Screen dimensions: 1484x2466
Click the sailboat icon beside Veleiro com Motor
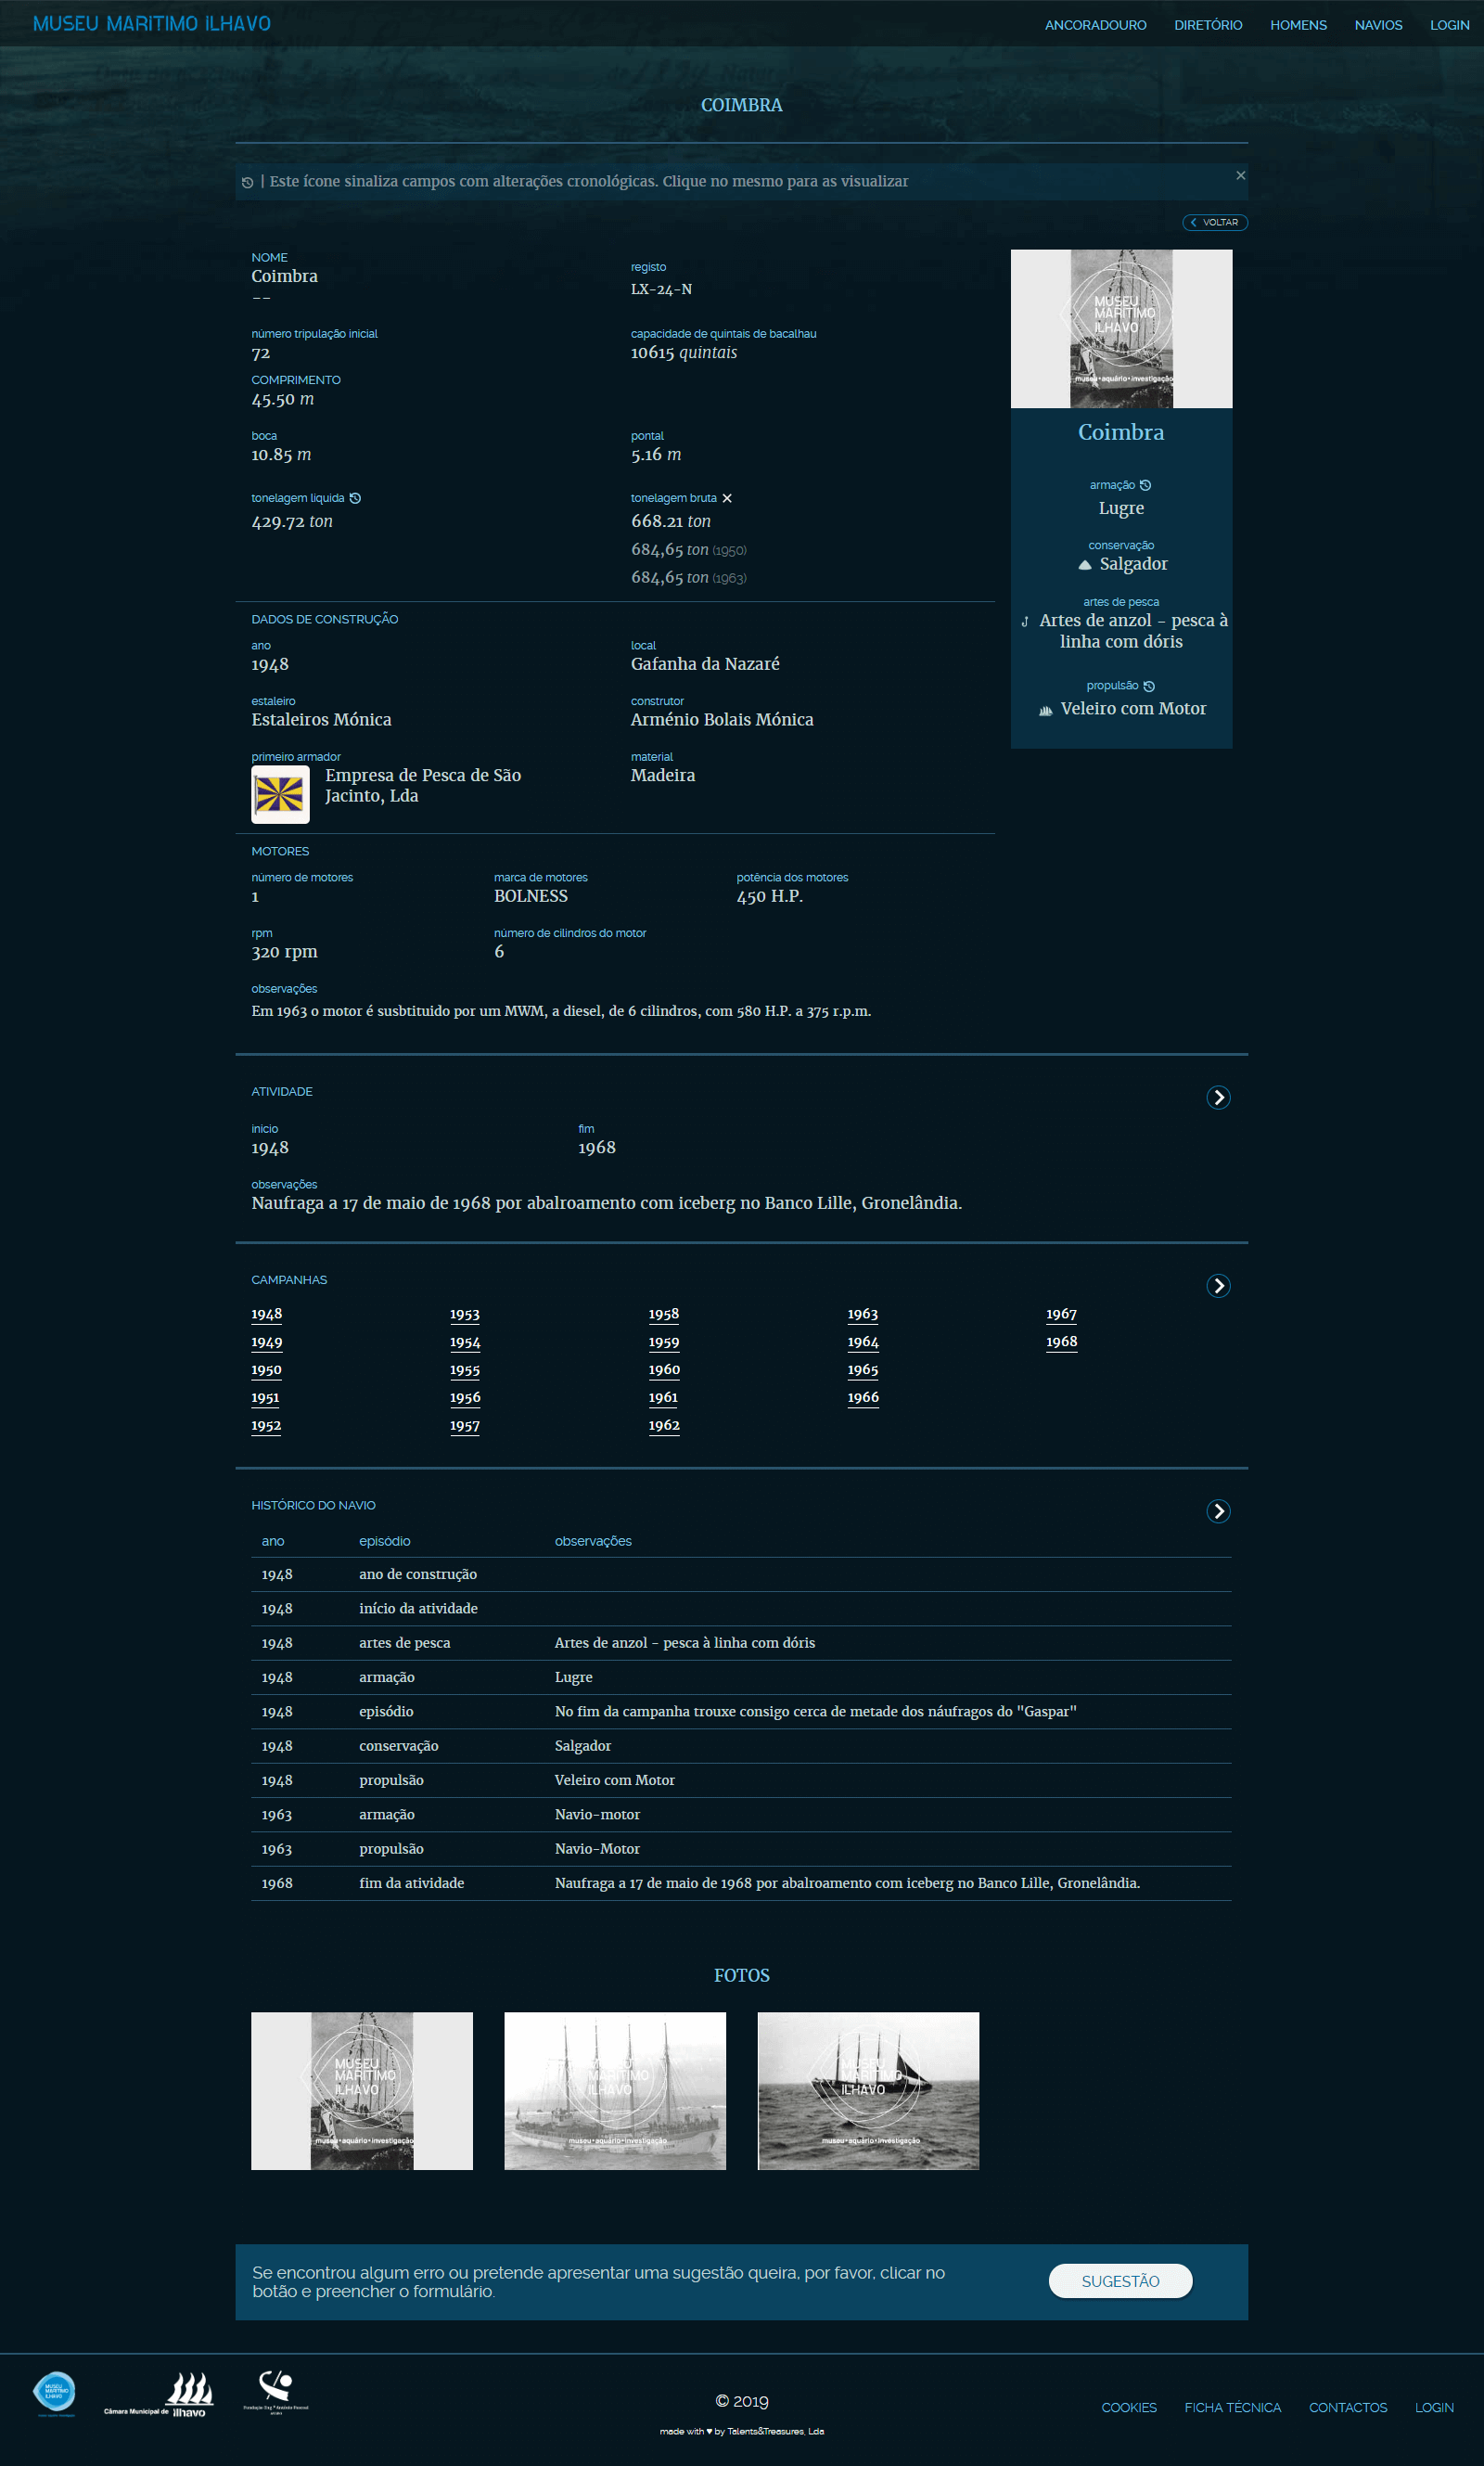click(1047, 710)
